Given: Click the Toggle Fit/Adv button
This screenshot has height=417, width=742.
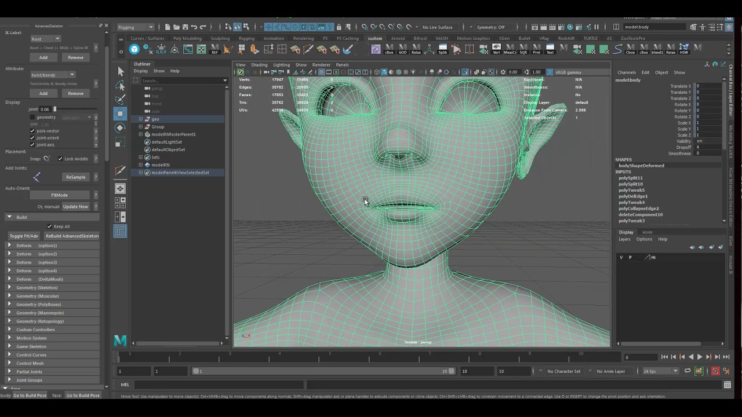Looking at the screenshot, I should (24, 236).
